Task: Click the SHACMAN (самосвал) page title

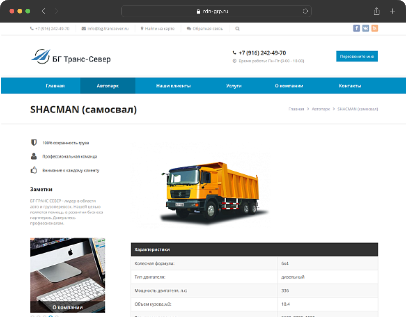Action: [83, 109]
